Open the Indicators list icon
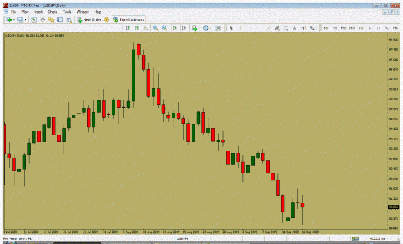The image size is (403, 244). 195,28
